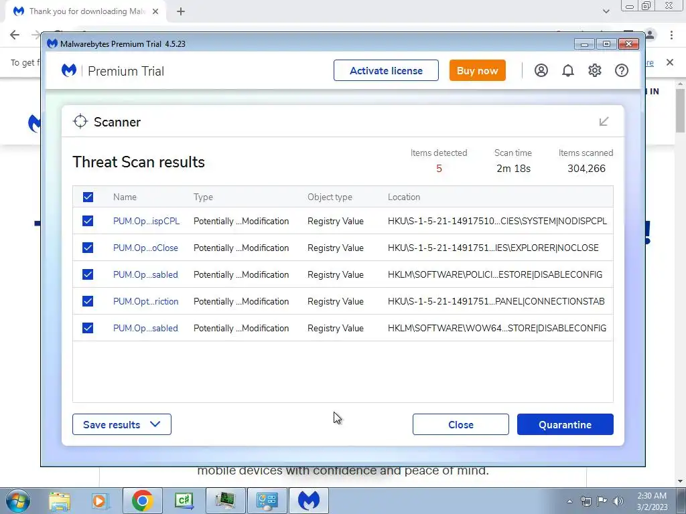
Task: Switch to Google Chrome in the taskbar
Action: click(x=142, y=501)
